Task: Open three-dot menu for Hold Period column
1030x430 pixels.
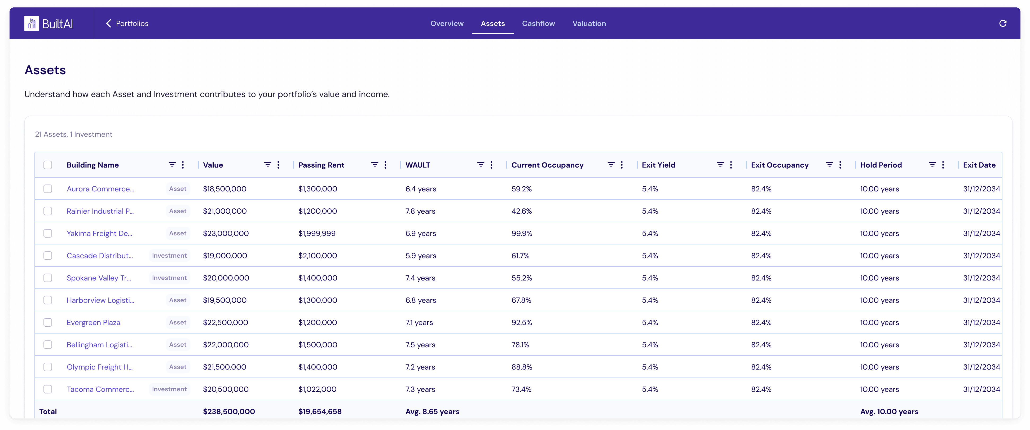Action: coord(943,165)
